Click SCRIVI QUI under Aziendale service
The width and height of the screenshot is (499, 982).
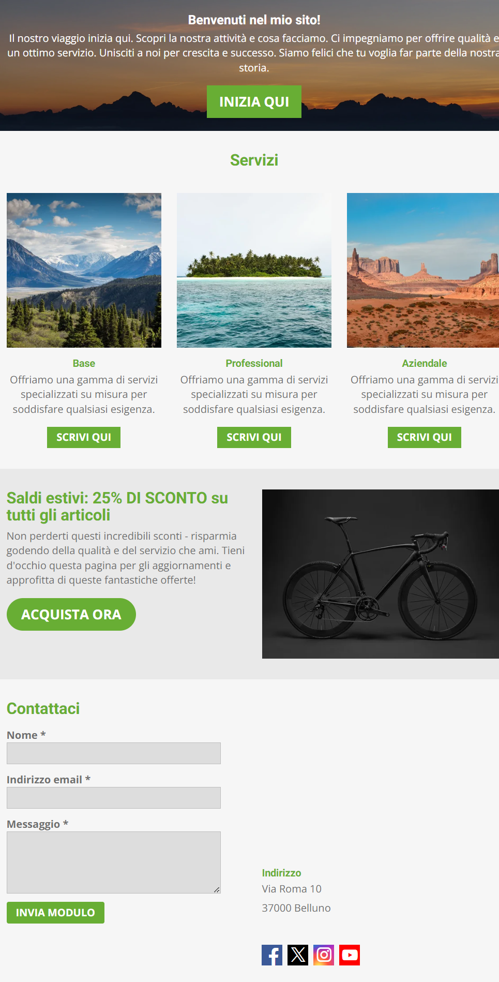[425, 437]
